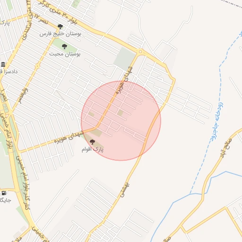Click the fuel station icon above جایگاه
This screenshot has width=242, height=242.
pyautogui.click(x=4, y=193)
